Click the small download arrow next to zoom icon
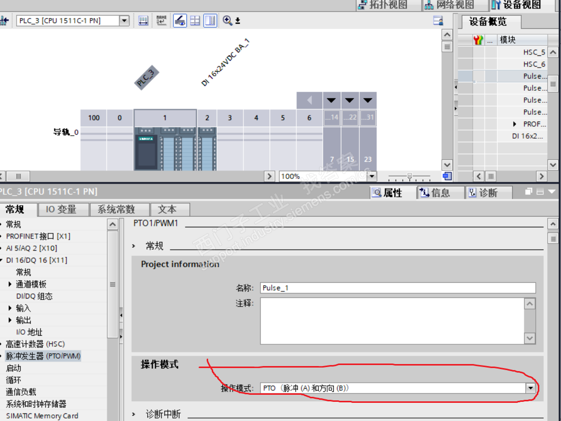561x421 pixels. (237, 21)
